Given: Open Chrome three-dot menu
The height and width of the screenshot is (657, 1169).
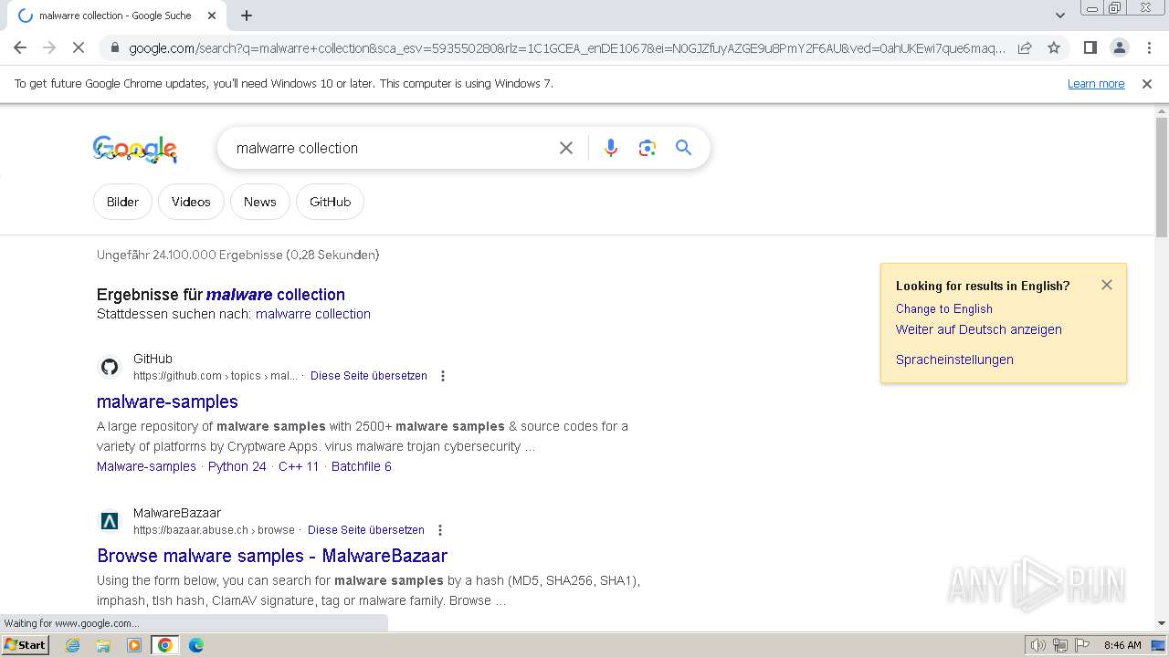Looking at the screenshot, I should tap(1149, 47).
